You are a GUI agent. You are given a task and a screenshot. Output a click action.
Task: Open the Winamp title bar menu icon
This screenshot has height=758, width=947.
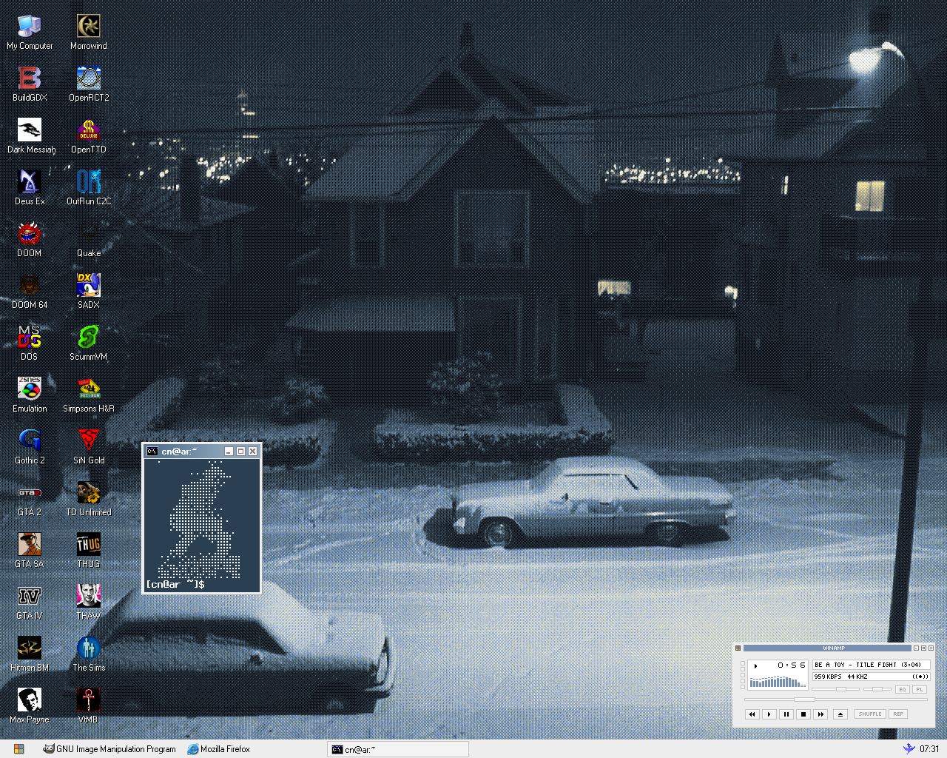pos(738,648)
